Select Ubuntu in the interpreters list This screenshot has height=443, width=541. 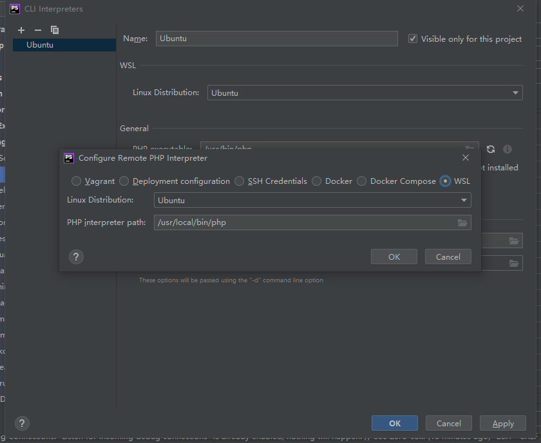click(x=64, y=45)
